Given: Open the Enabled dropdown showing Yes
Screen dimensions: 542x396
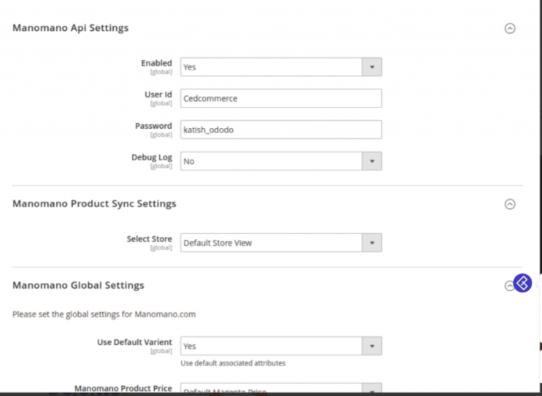Looking at the screenshot, I should pyautogui.click(x=280, y=67).
